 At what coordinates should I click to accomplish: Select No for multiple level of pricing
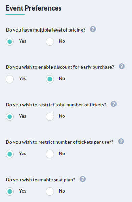[50, 42]
